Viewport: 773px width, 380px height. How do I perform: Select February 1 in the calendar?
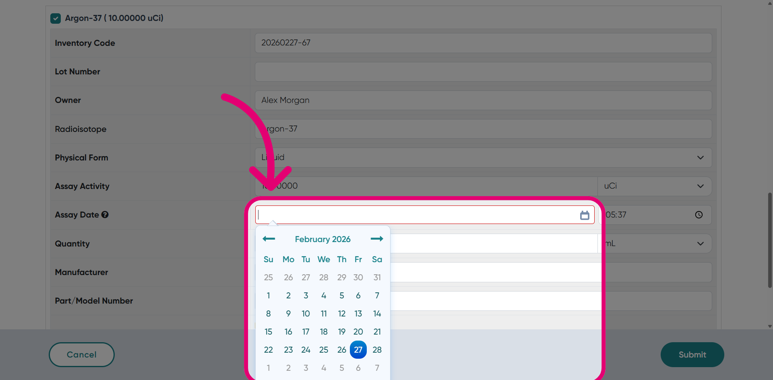click(x=269, y=296)
